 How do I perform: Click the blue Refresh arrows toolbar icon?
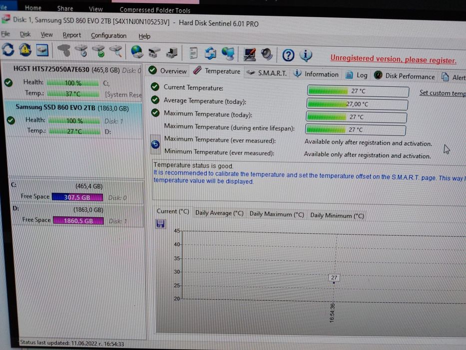coord(8,49)
